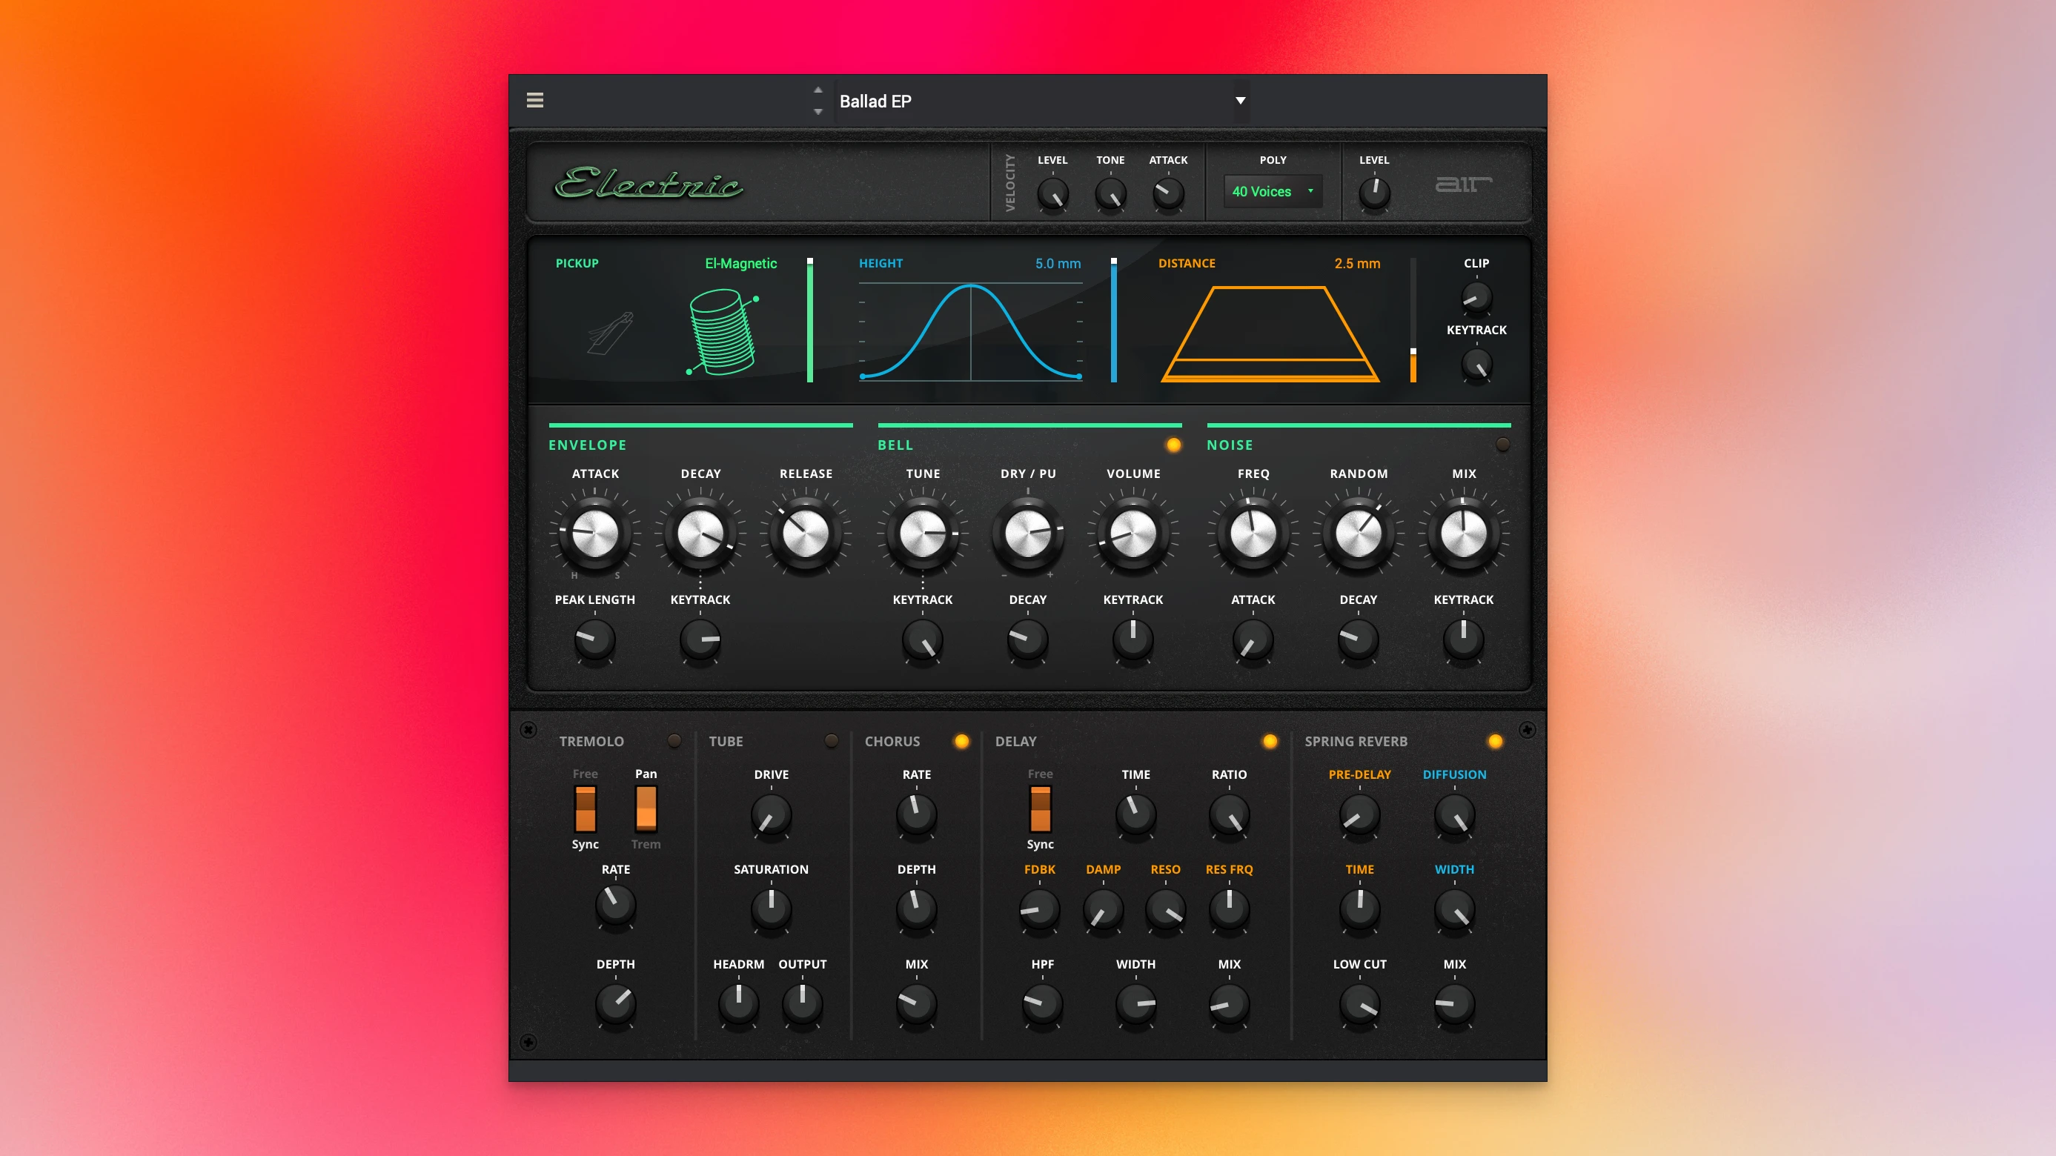Open the hamburger menu icon
2056x1156 pixels.
534,101
